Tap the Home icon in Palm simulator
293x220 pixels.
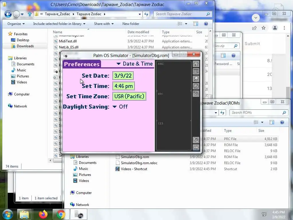pyautogui.click(x=196, y=64)
